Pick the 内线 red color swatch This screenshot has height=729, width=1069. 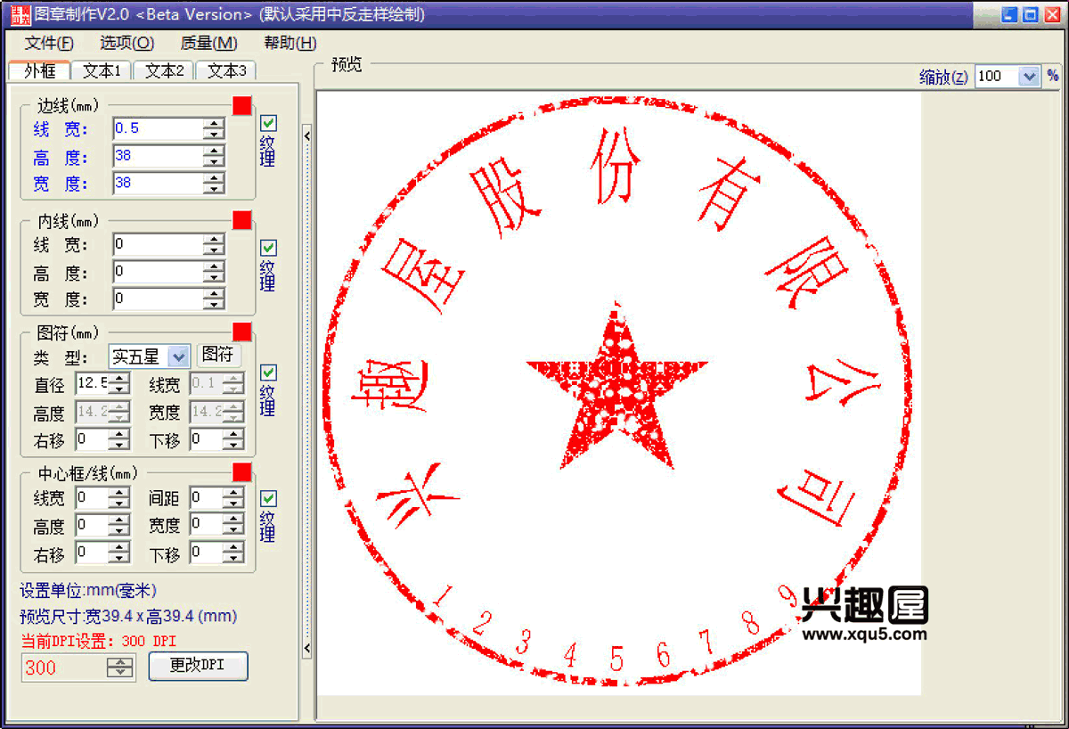click(242, 220)
